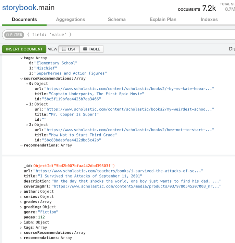The image size is (235, 243).
Task: Expand the grades array field
Action: point(21,202)
